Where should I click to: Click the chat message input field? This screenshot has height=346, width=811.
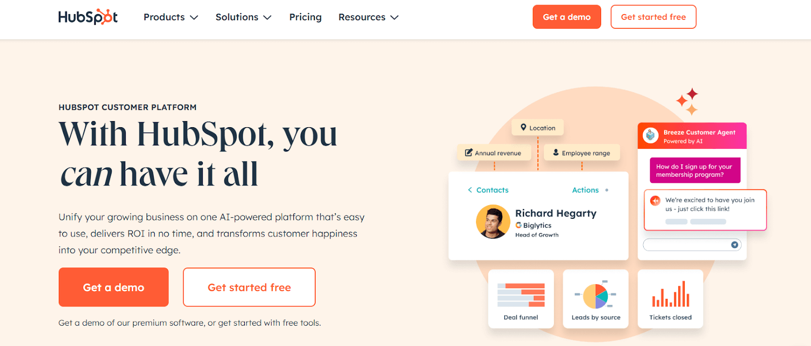pos(692,245)
